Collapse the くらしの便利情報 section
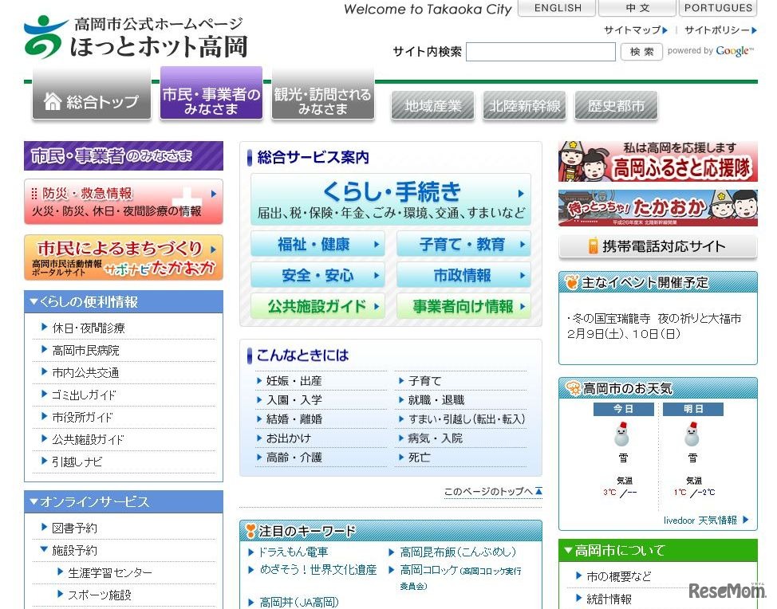Screen dimensions: 777x609 34,301
